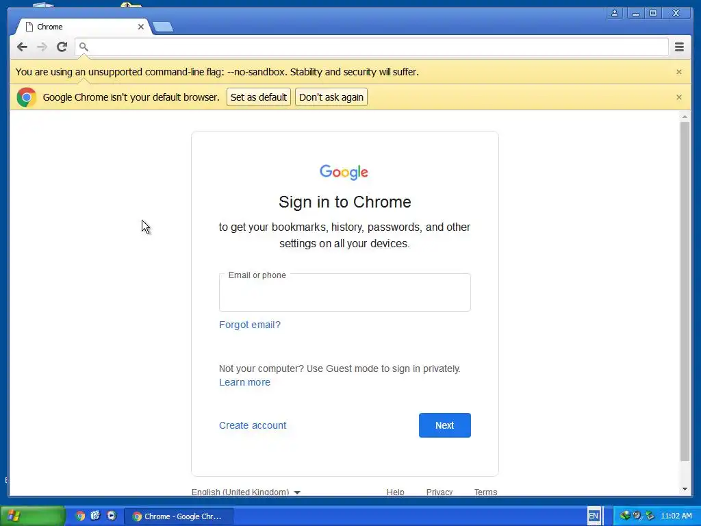Focus the Email or phone field
The width and height of the screenshot is (701, 526).
coord(345,292)
